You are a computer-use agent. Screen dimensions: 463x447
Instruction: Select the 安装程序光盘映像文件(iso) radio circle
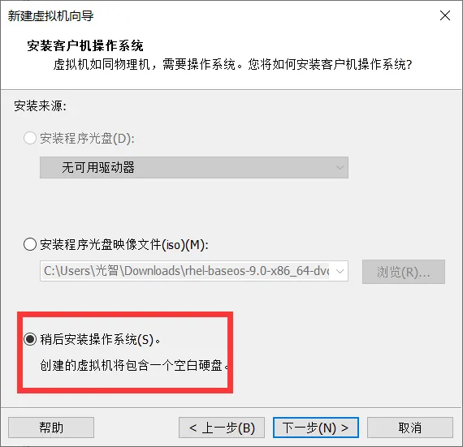coord(30,244)
